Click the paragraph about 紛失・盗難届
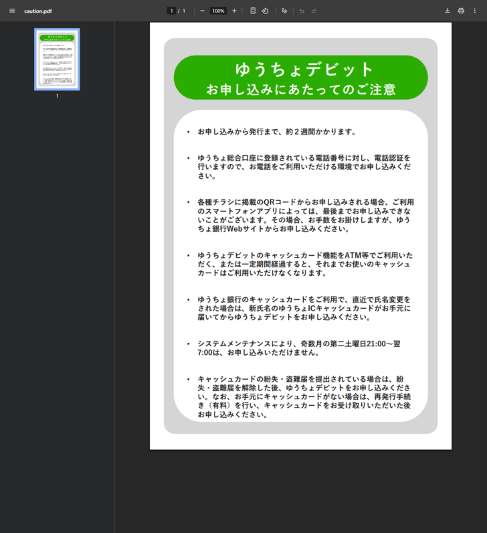Image resolution: width=487 pixels, height=533 pixels. click(x=304, y=396)
